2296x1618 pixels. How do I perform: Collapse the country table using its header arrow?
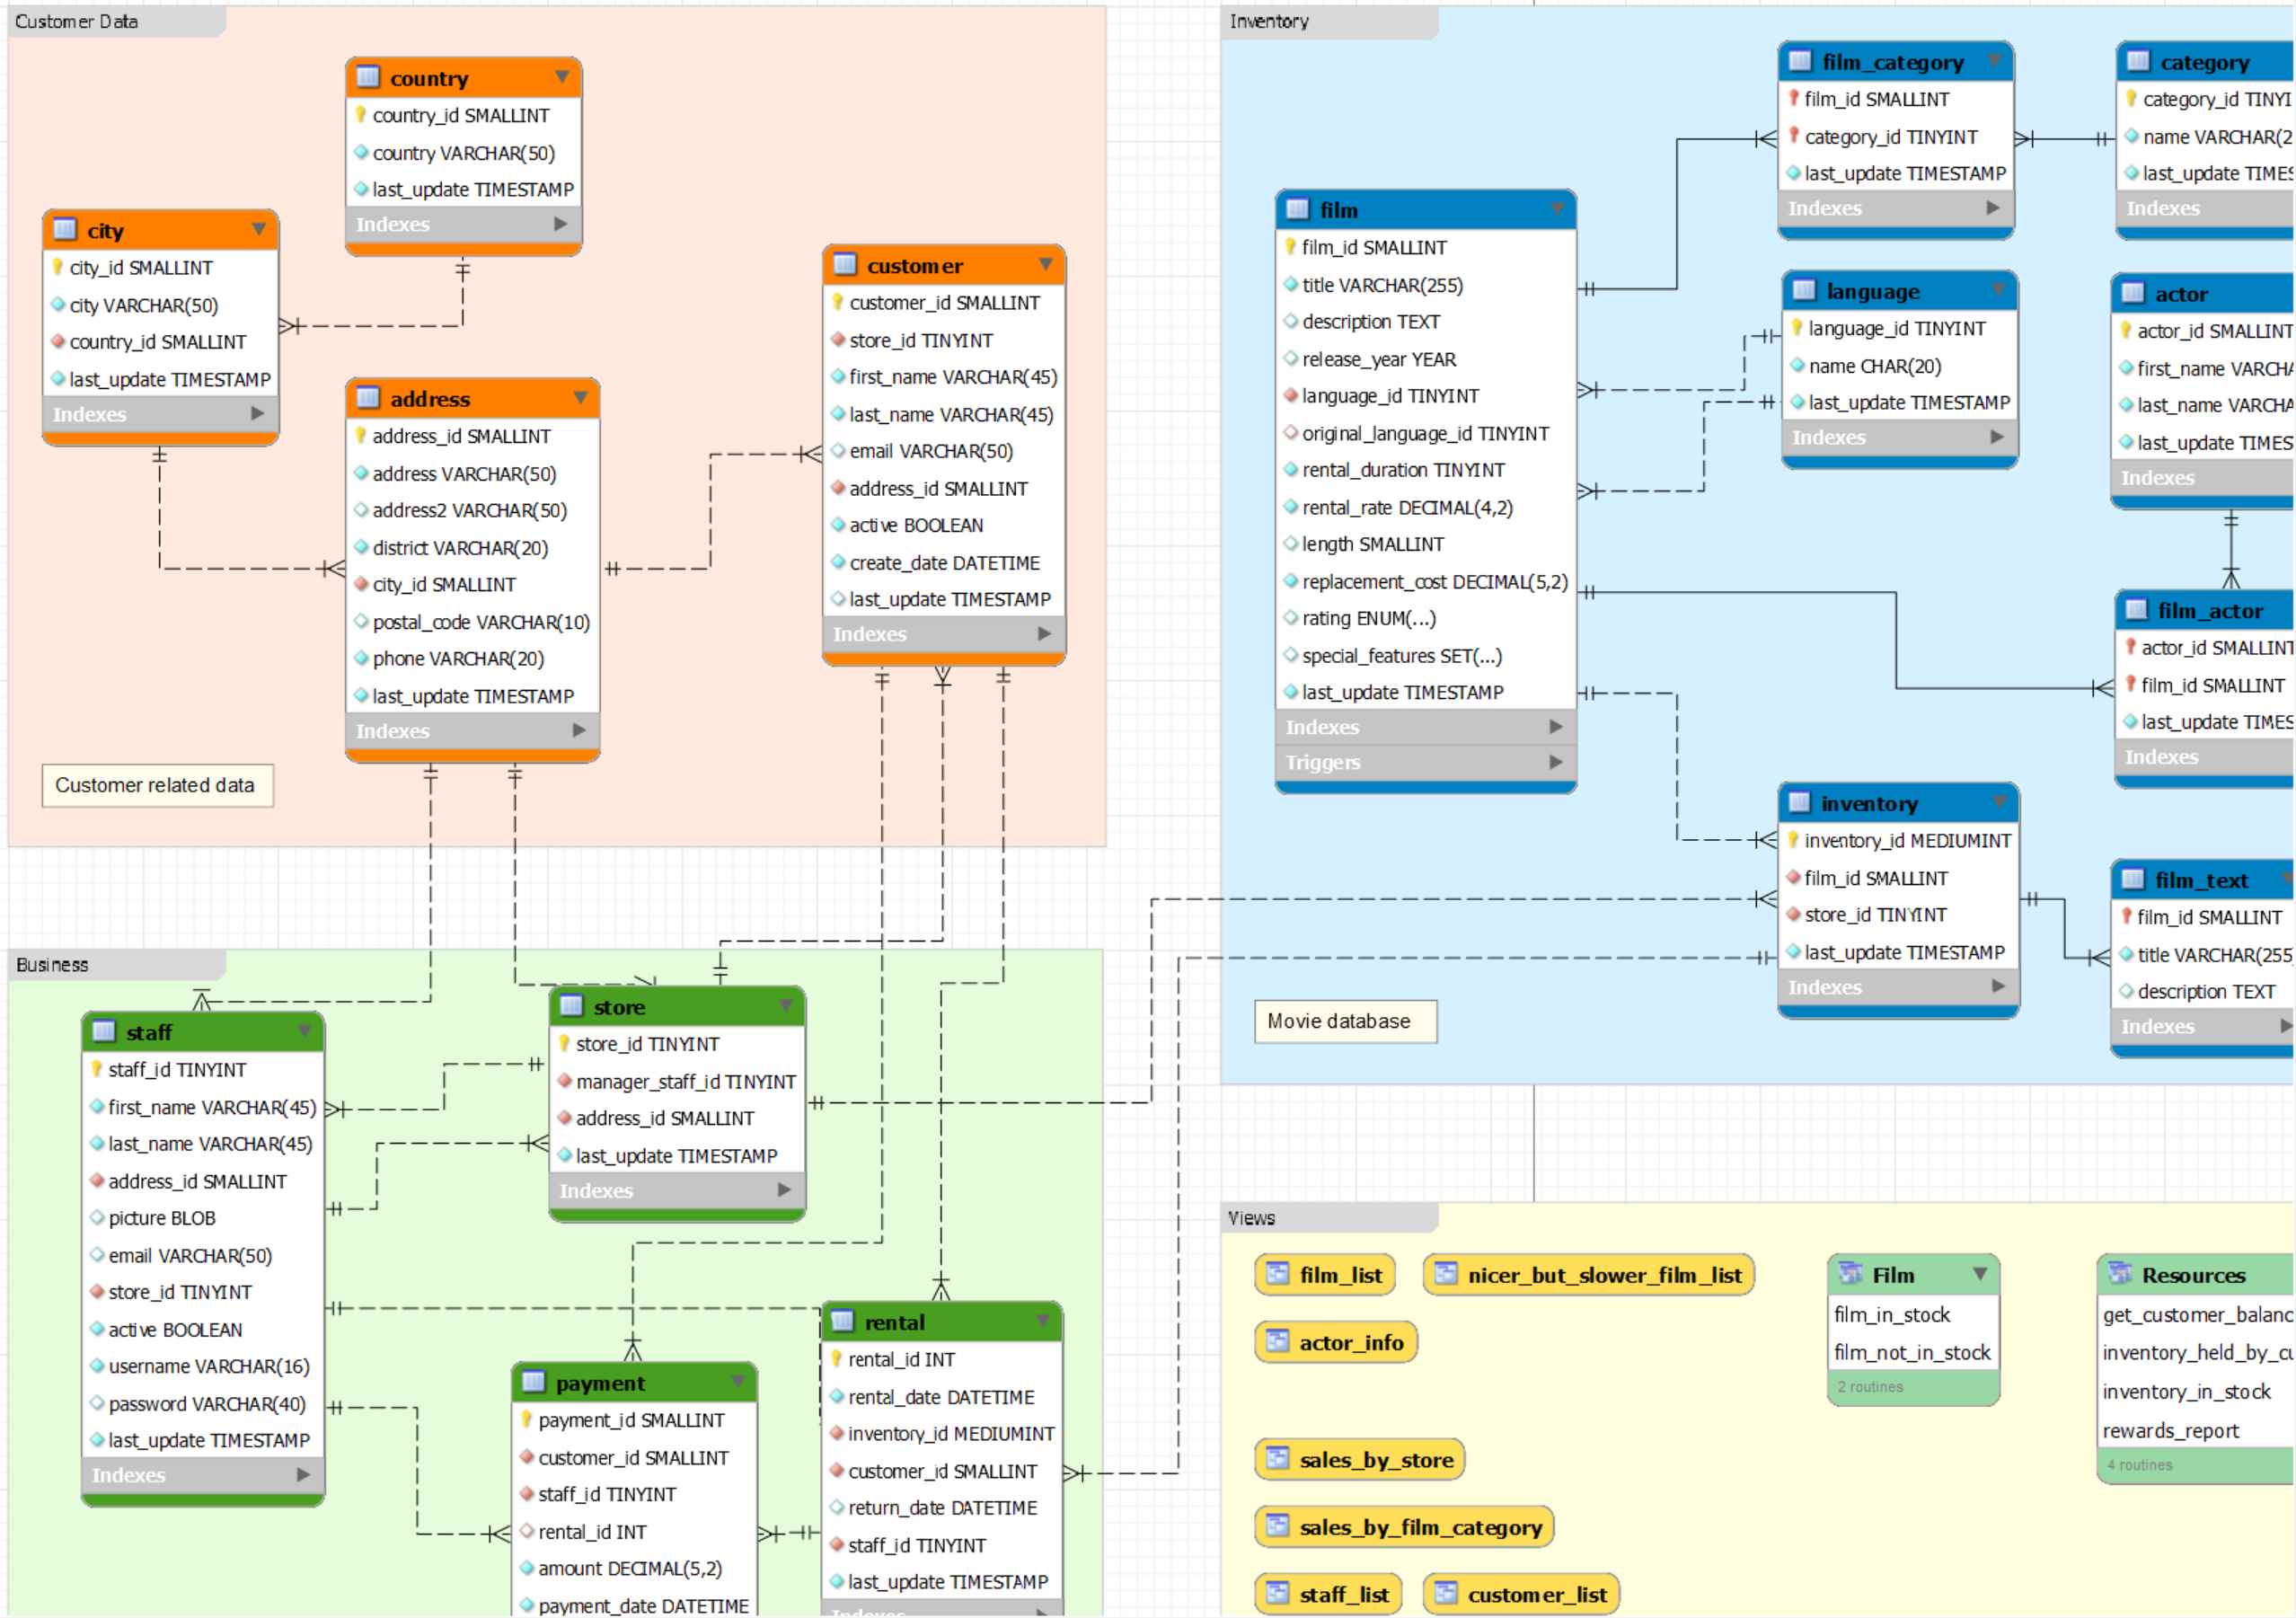coord(563,79)
